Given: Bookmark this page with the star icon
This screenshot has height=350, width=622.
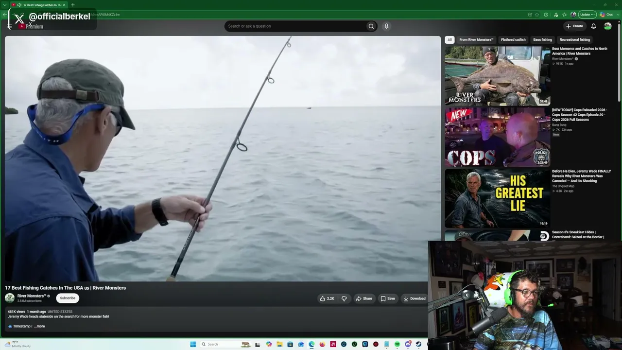Looking at the screenshot, I should 537,15.
